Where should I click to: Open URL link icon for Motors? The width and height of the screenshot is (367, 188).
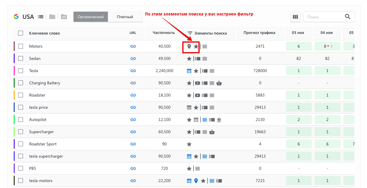(133, 46)
